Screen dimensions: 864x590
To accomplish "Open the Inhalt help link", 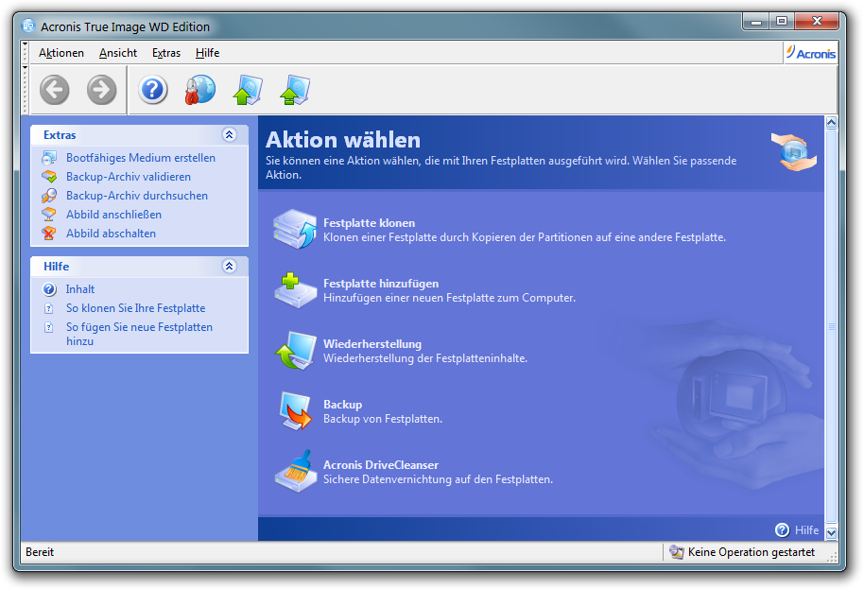I will (x=80, y=289).
